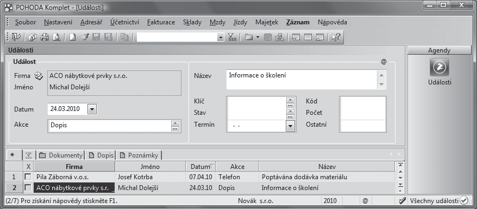This screenshot has height=209, width=477.
Task: Click the folder icon in the toolbar
Action: pyautogui.click(x=249, y=37)
